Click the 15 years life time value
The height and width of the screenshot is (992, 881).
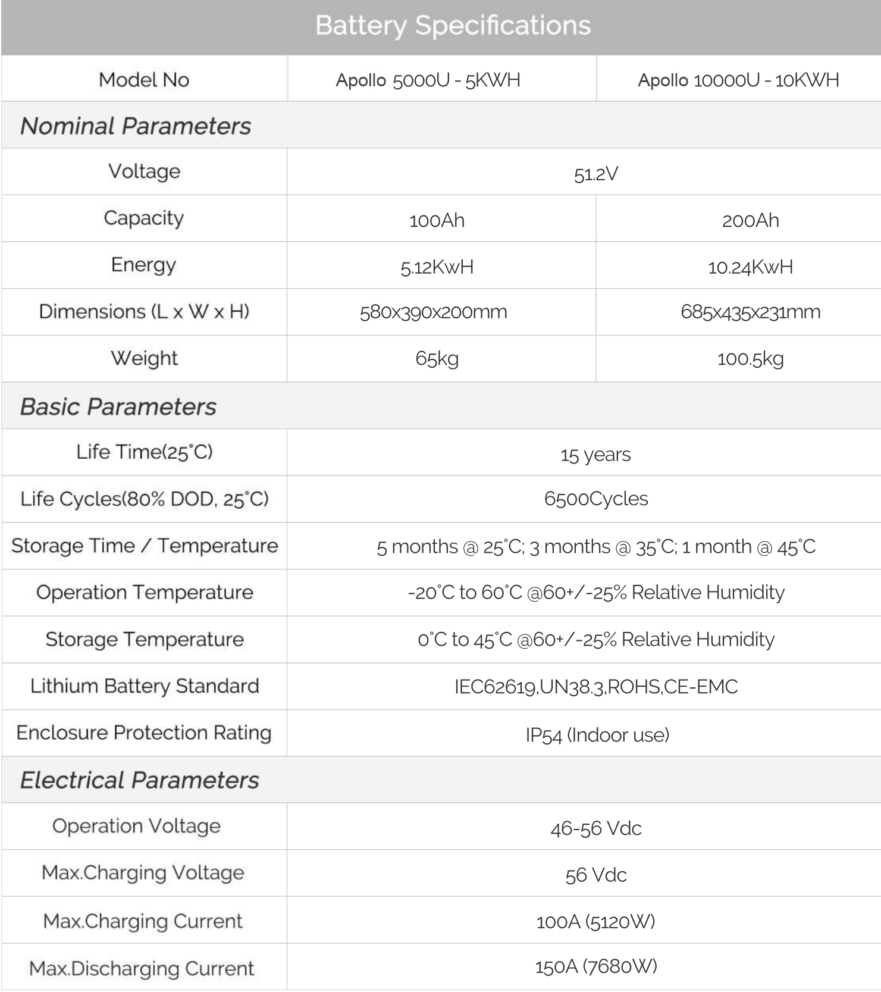tap(595, 455)
